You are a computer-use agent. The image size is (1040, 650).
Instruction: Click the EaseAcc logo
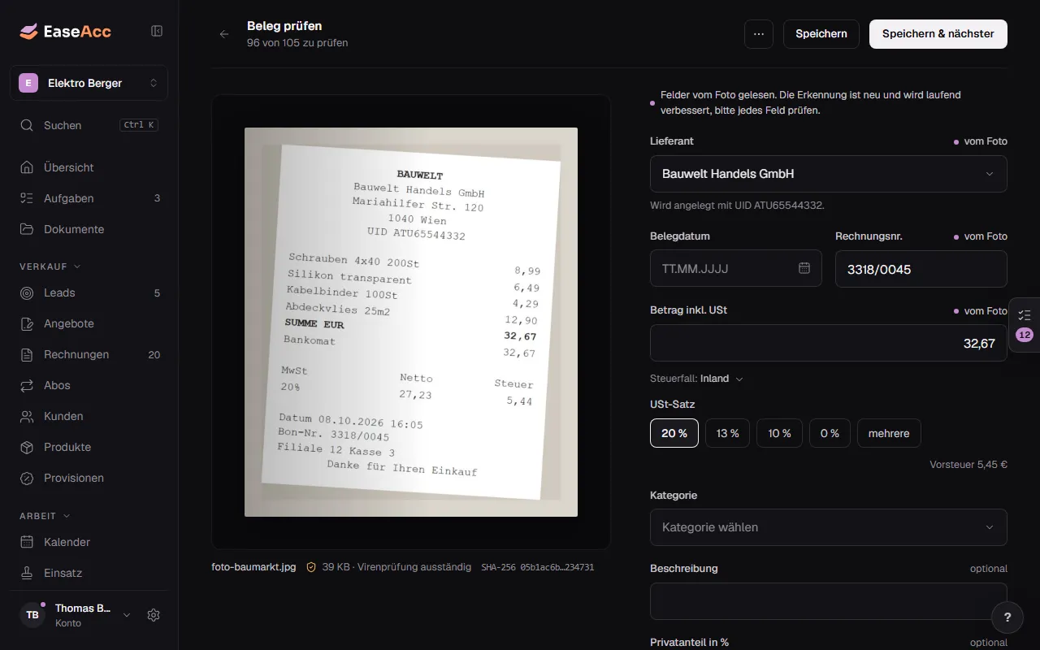pyautogui.click(x=65, y=32)
